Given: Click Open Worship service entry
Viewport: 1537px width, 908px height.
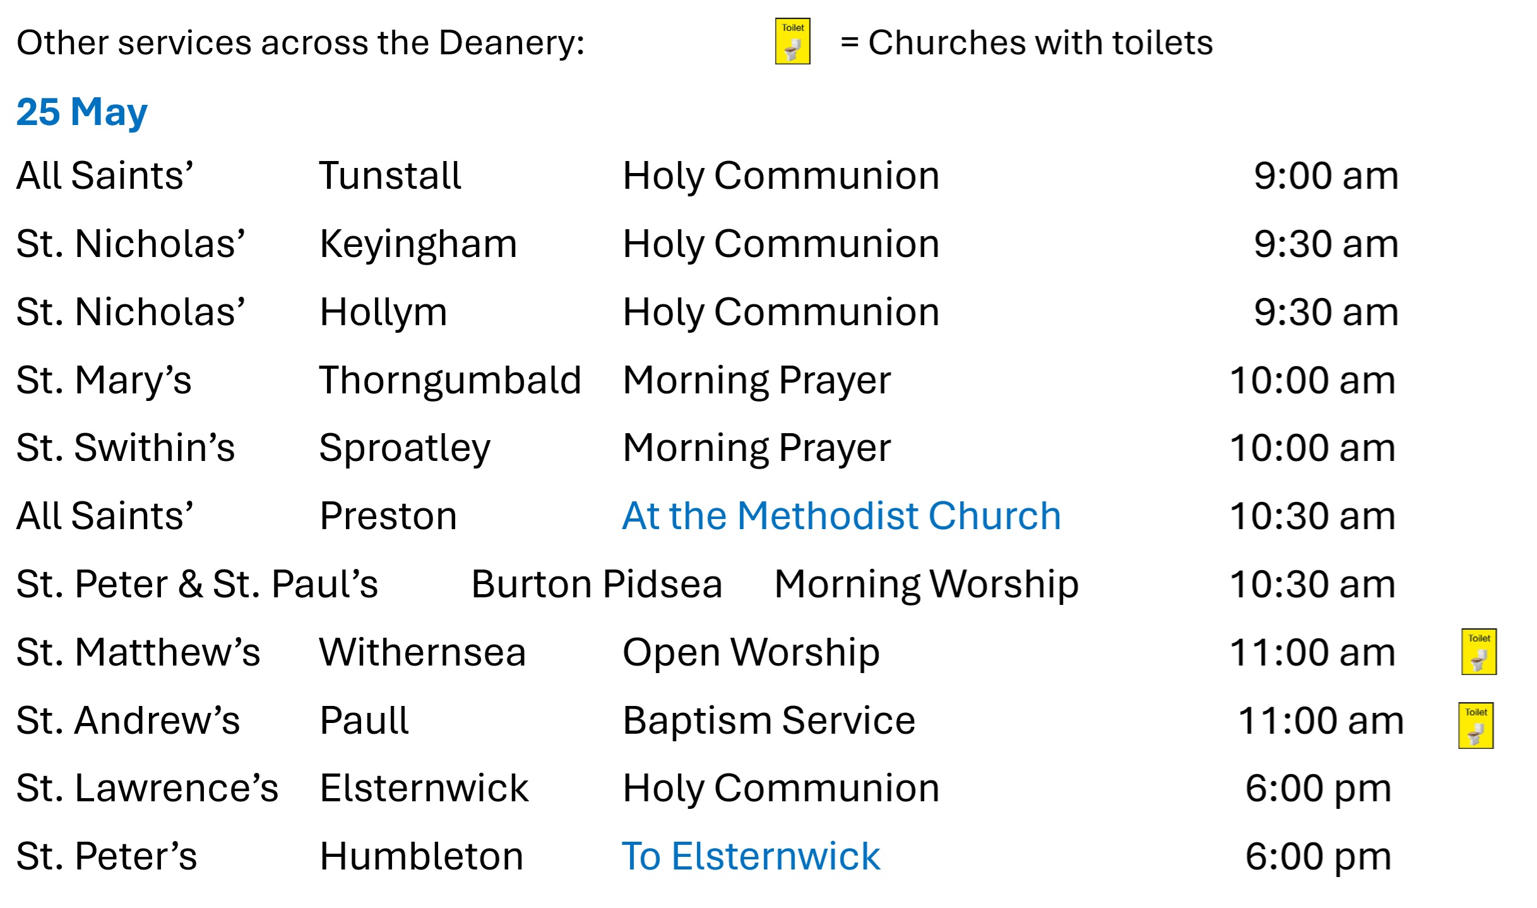Looking at the screenshot, I should pyautogui.click(x=751, y=654).
